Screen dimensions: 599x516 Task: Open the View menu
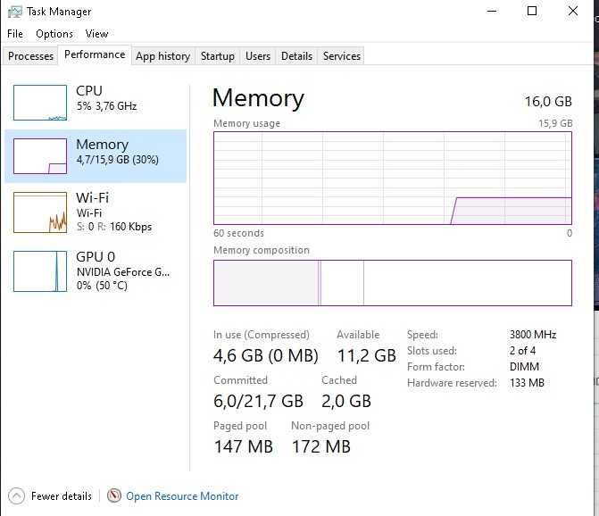pyautogui.click(x=96, y=34)
